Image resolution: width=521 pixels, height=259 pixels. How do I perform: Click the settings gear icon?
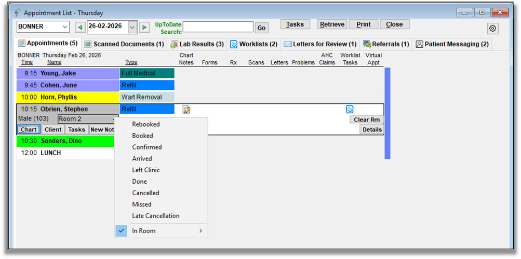pyautogui.click(x=492, y=28)
